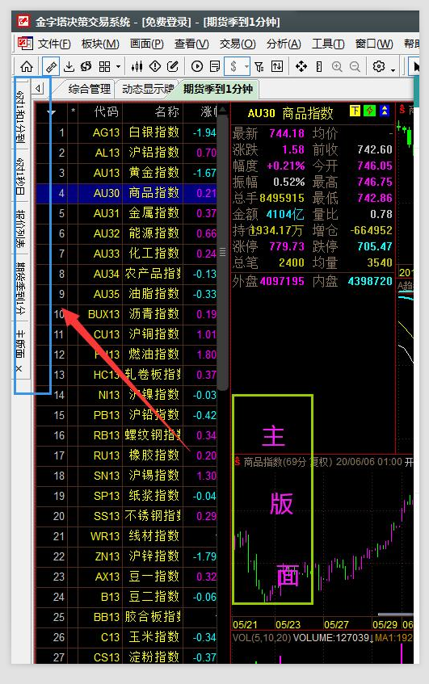Open the 分析(A) menu

point(284,44)
